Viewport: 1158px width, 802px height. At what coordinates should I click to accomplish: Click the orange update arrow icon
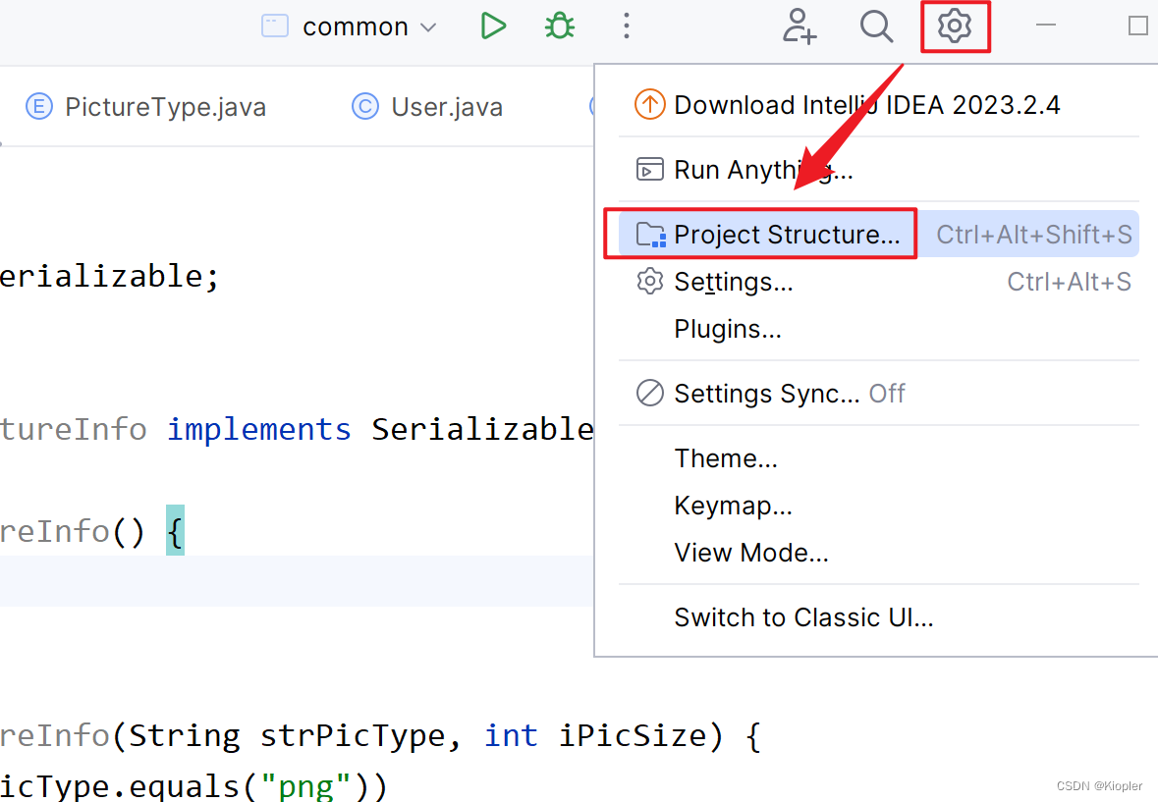tap(650, 104)
